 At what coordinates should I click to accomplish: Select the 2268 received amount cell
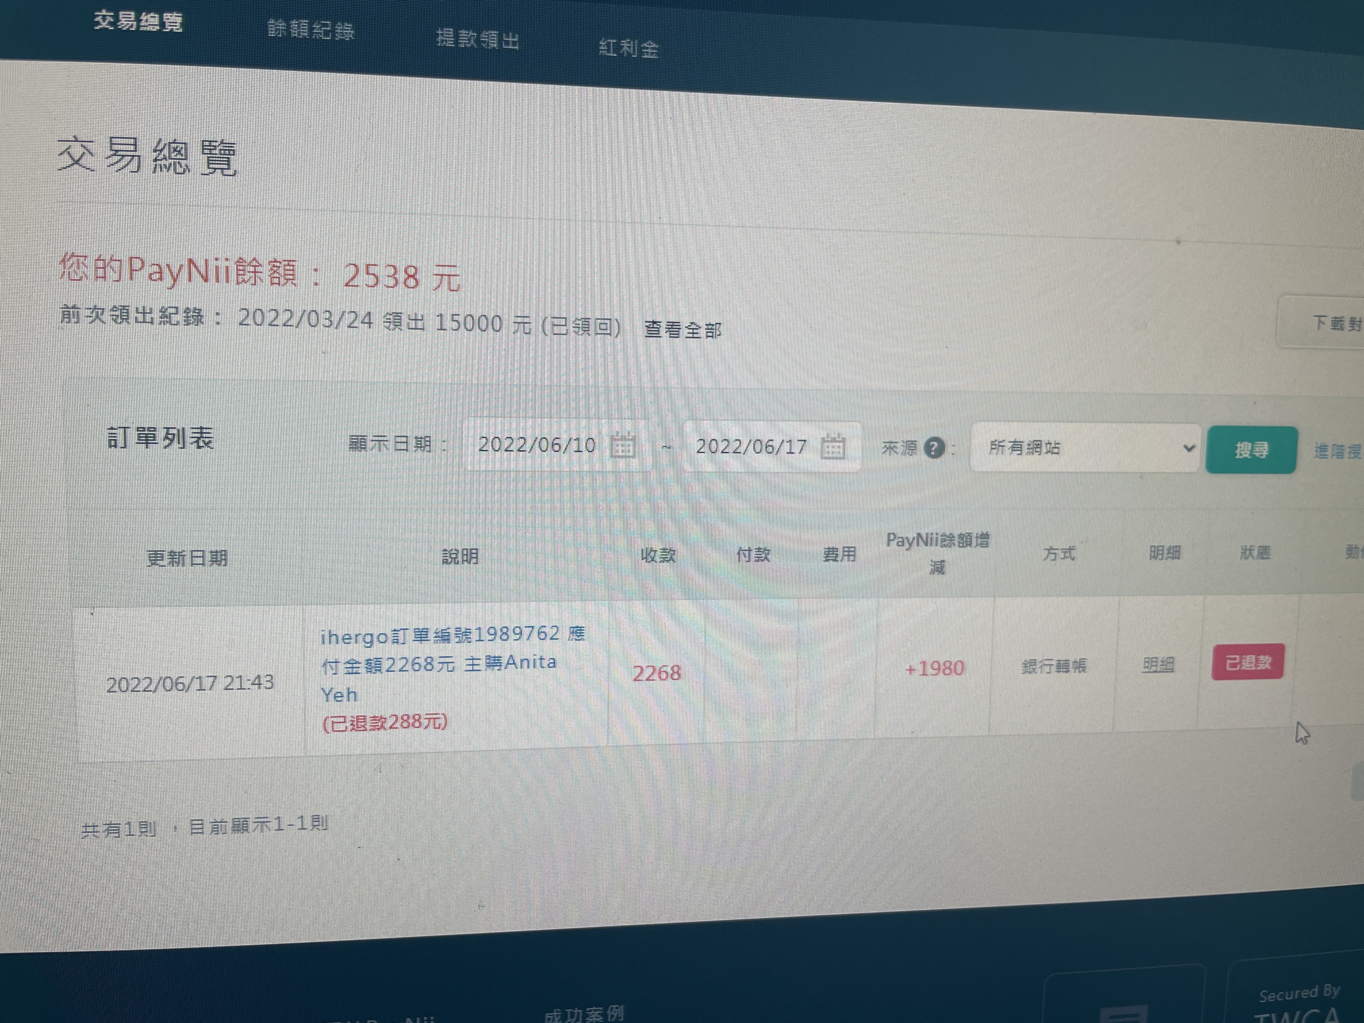(x=657, y=673)
